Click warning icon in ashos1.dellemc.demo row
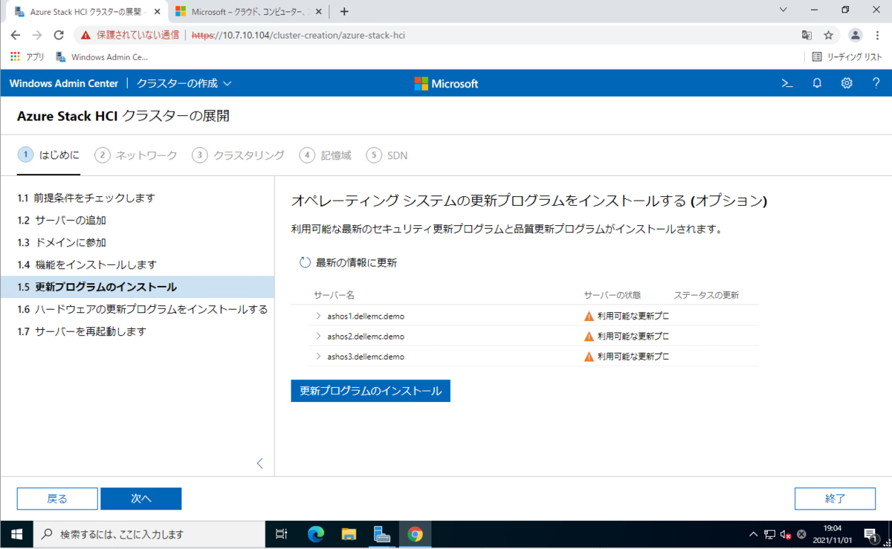892x549 pixels. (x=589, y=316)
